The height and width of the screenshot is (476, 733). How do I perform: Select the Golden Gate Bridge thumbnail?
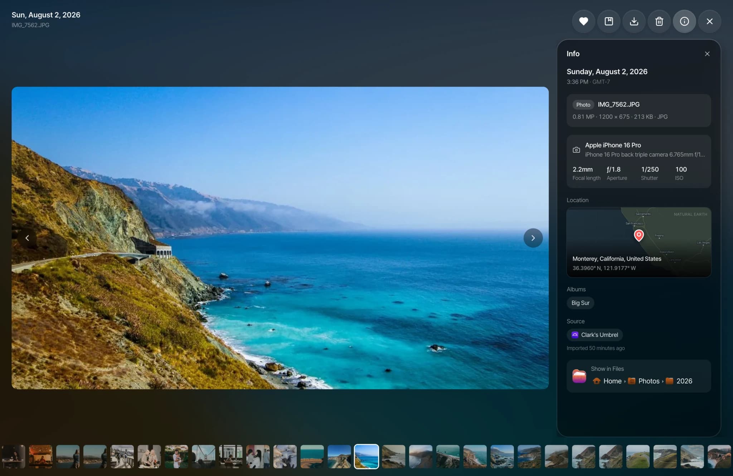click(x=203, y=456)
